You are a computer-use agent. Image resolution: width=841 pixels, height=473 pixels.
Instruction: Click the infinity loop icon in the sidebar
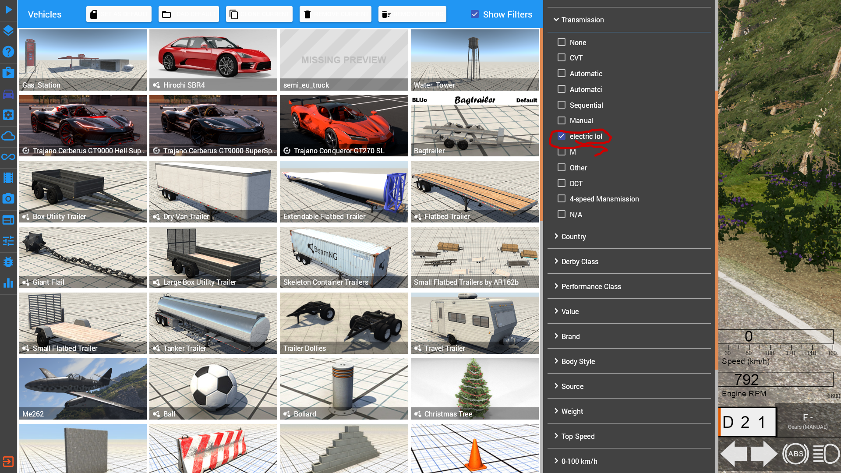pyautogui.click(x=8, y=157)
